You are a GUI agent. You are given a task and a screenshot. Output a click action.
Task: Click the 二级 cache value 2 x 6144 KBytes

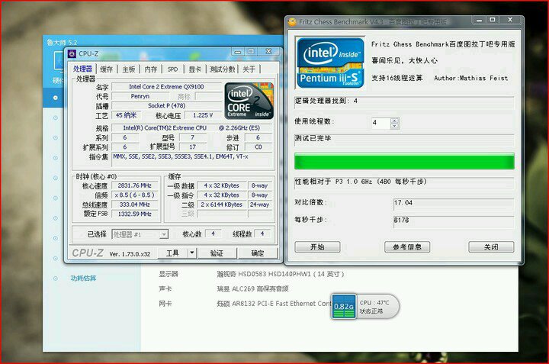[x=221, y=205]
